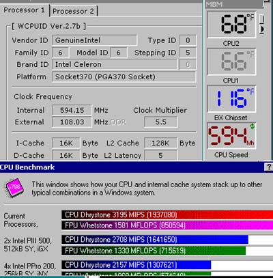Screen dimensions: 273x278
Task: Click the Family ID value box
Action: click(x=60, y=53)
